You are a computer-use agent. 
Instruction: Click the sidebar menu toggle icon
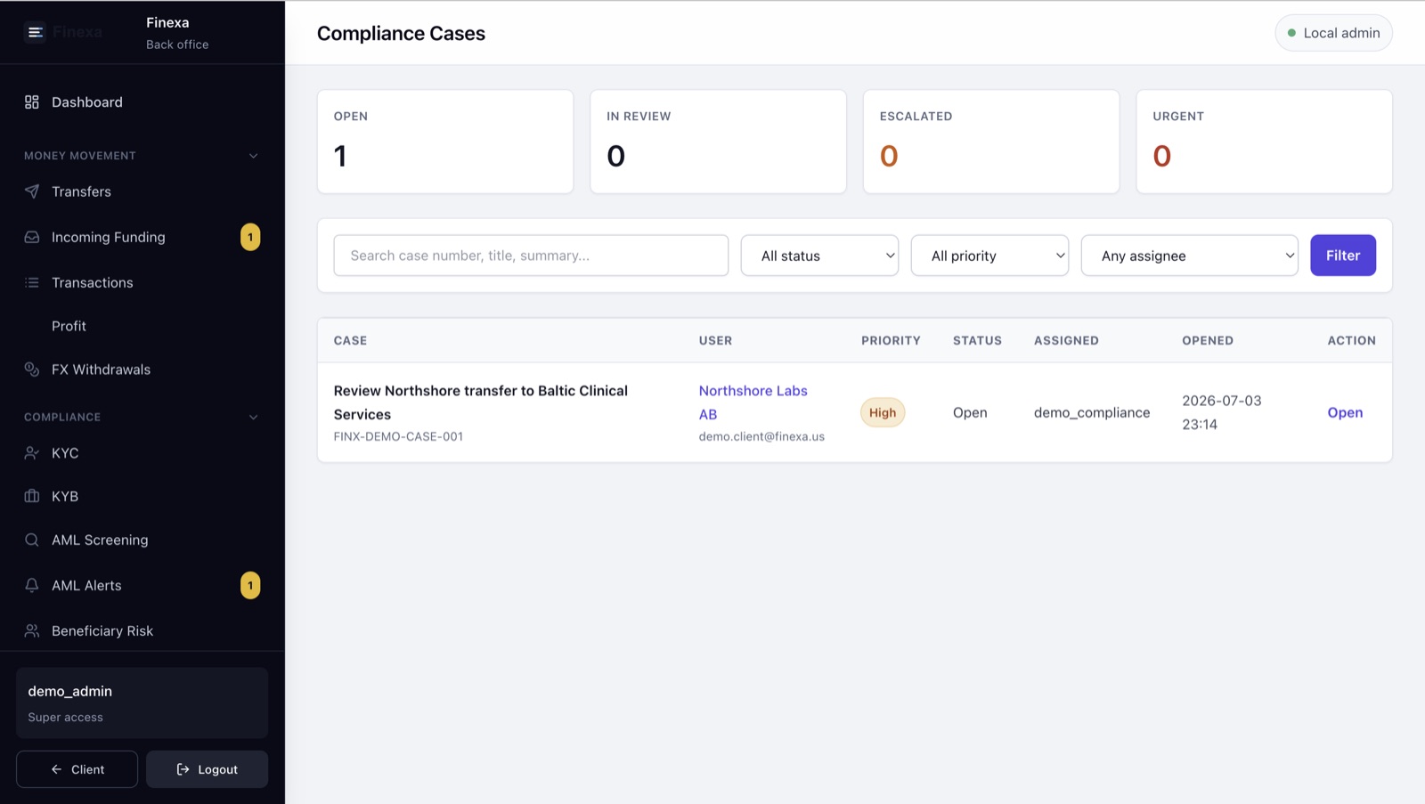click(35, 33)
